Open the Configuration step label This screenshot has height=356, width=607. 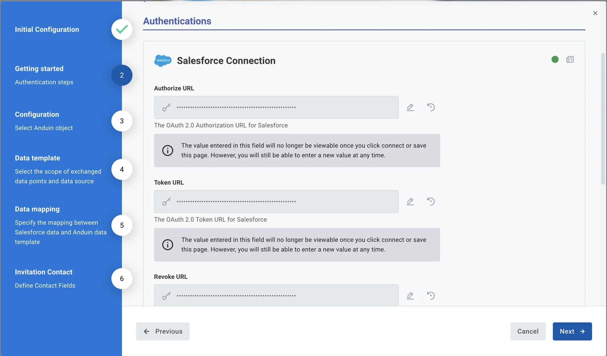37,114
